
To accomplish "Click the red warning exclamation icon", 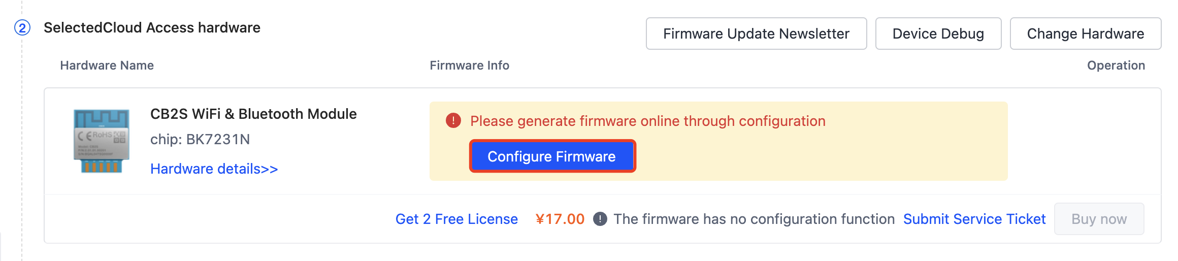I will [x=453, y=121].
